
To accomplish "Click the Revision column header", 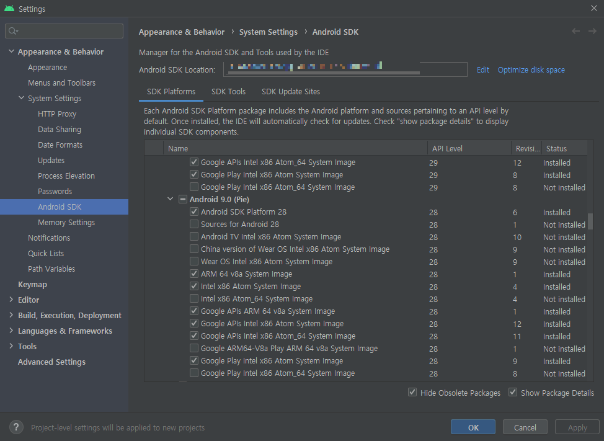I will point(526,148).
